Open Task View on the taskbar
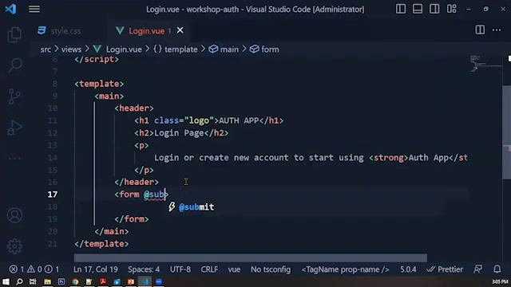The image size is (511, 287). [x=33, y=281]
